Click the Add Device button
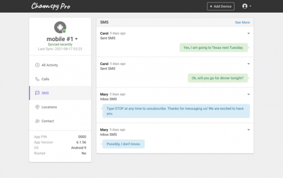Image resolution: width=283 pixels, height=178 pixels. click(x=221, y=6)
